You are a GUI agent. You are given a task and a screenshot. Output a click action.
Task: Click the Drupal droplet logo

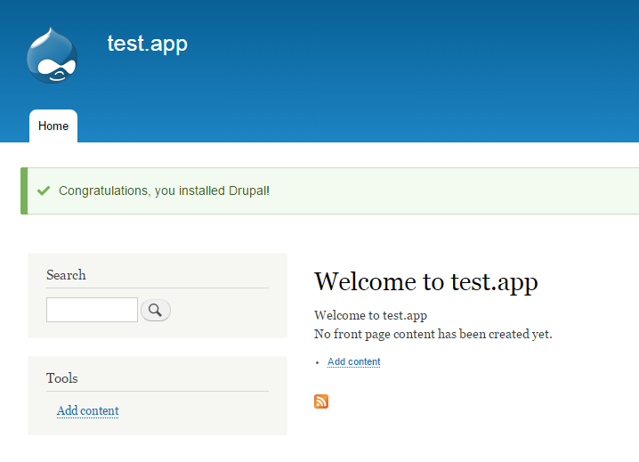coord(52,56)
